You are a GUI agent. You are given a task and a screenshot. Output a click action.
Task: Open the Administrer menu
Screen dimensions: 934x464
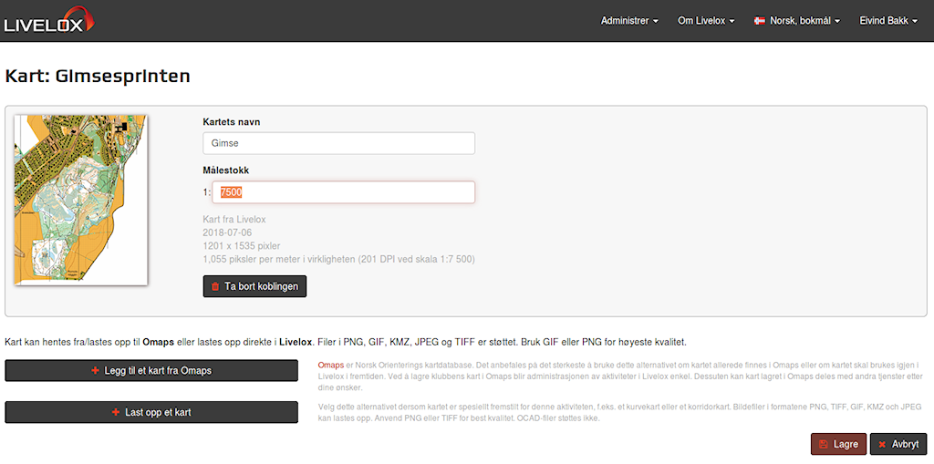(629, 21)
